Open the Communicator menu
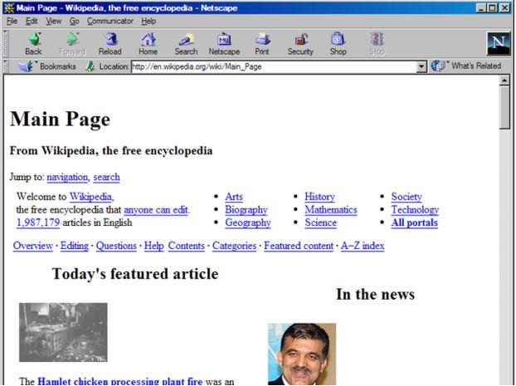This screenshot has height=386, width=516. (110, 22)
